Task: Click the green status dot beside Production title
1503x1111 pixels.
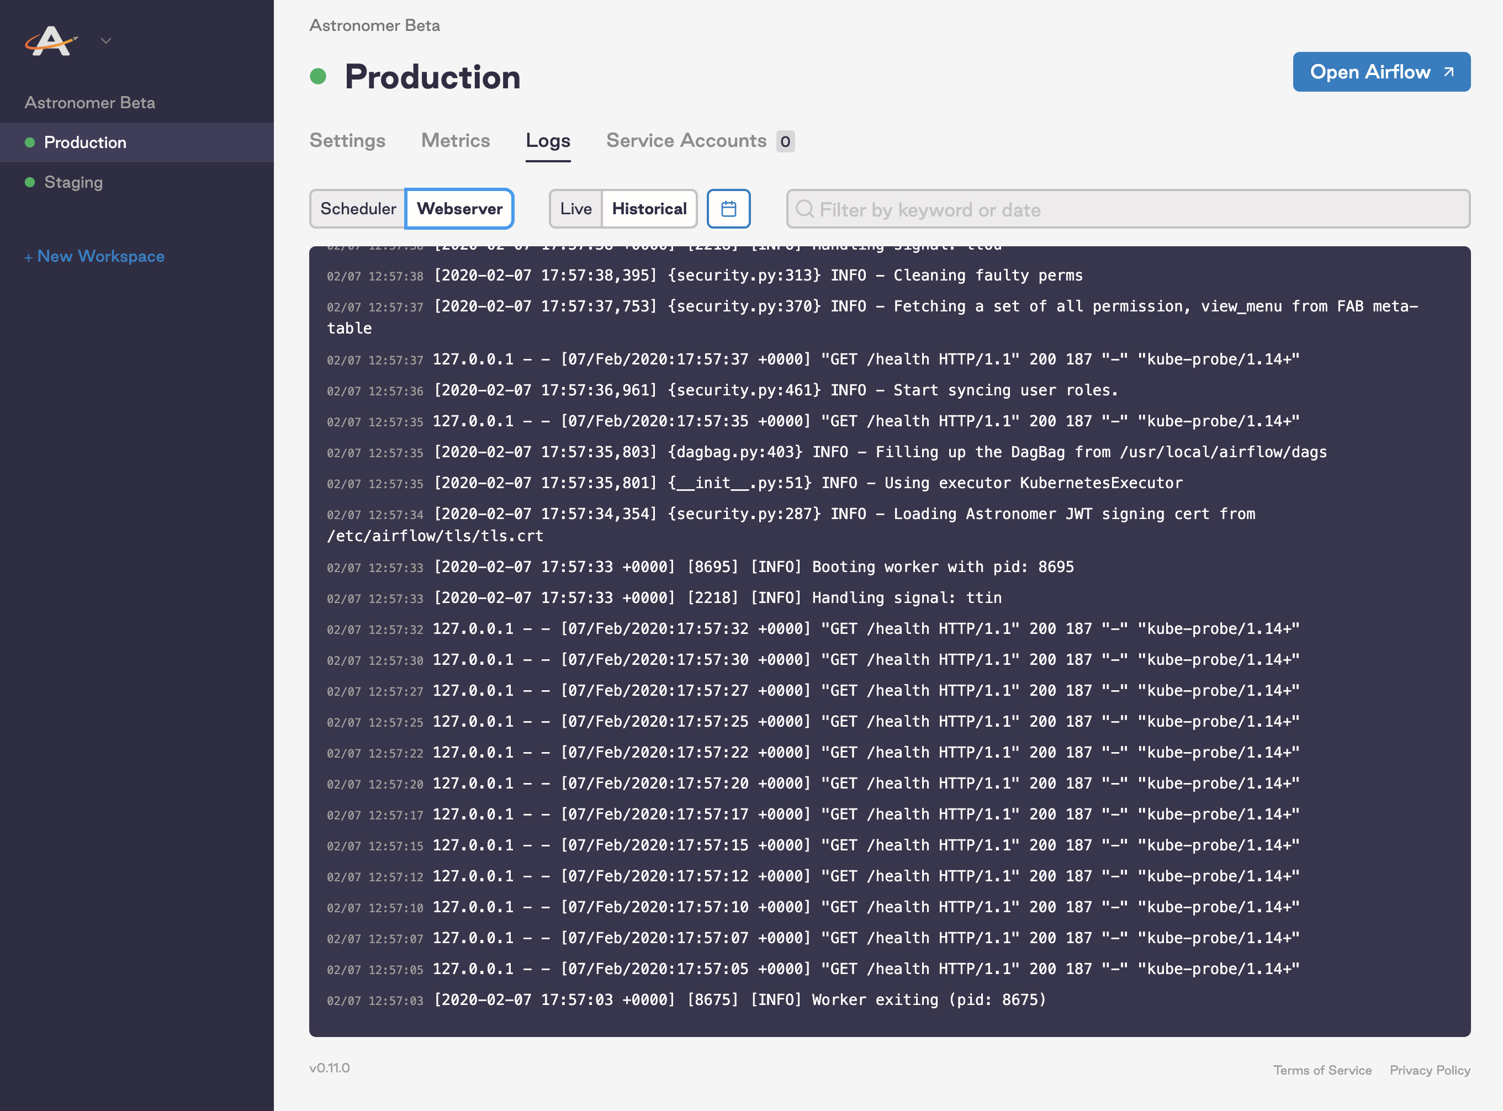Action: (x=318, y=76)
